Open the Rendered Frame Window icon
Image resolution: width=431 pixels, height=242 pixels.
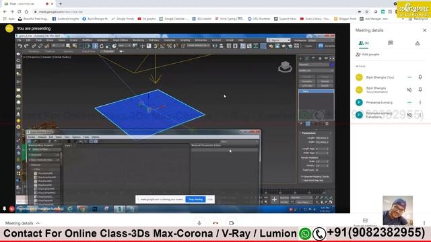click(x=277, y=46)
